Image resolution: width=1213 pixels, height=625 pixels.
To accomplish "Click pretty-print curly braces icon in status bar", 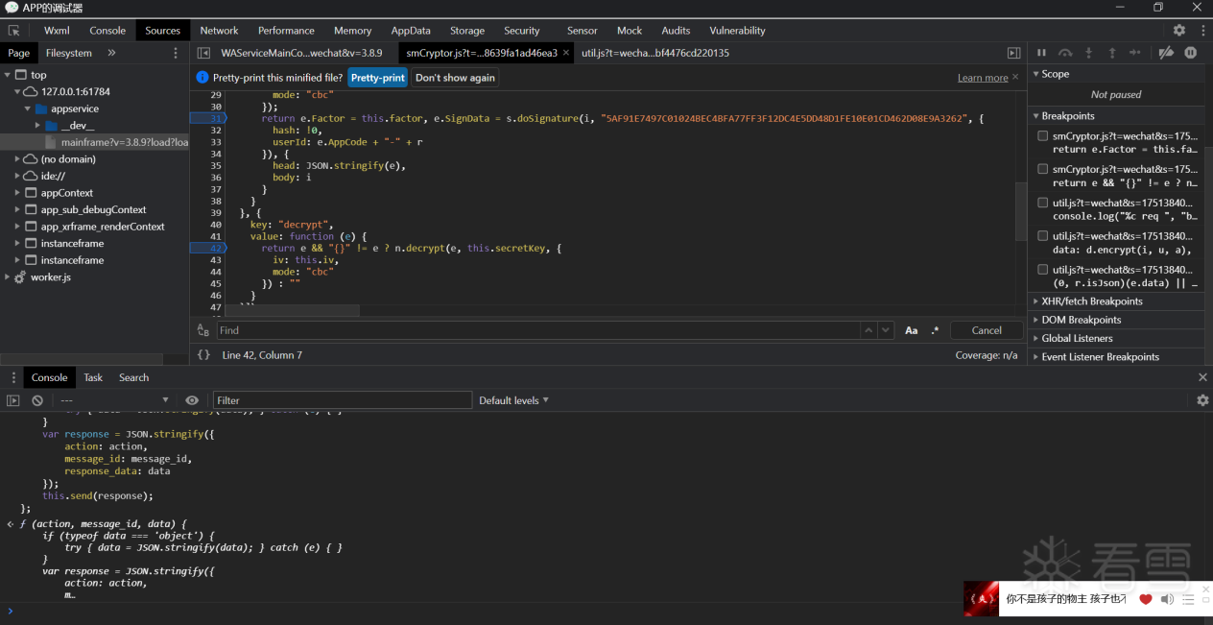I will click(203, 355).
